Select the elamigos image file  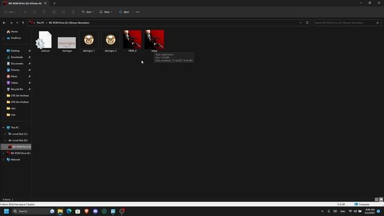(x=67, y=43)
